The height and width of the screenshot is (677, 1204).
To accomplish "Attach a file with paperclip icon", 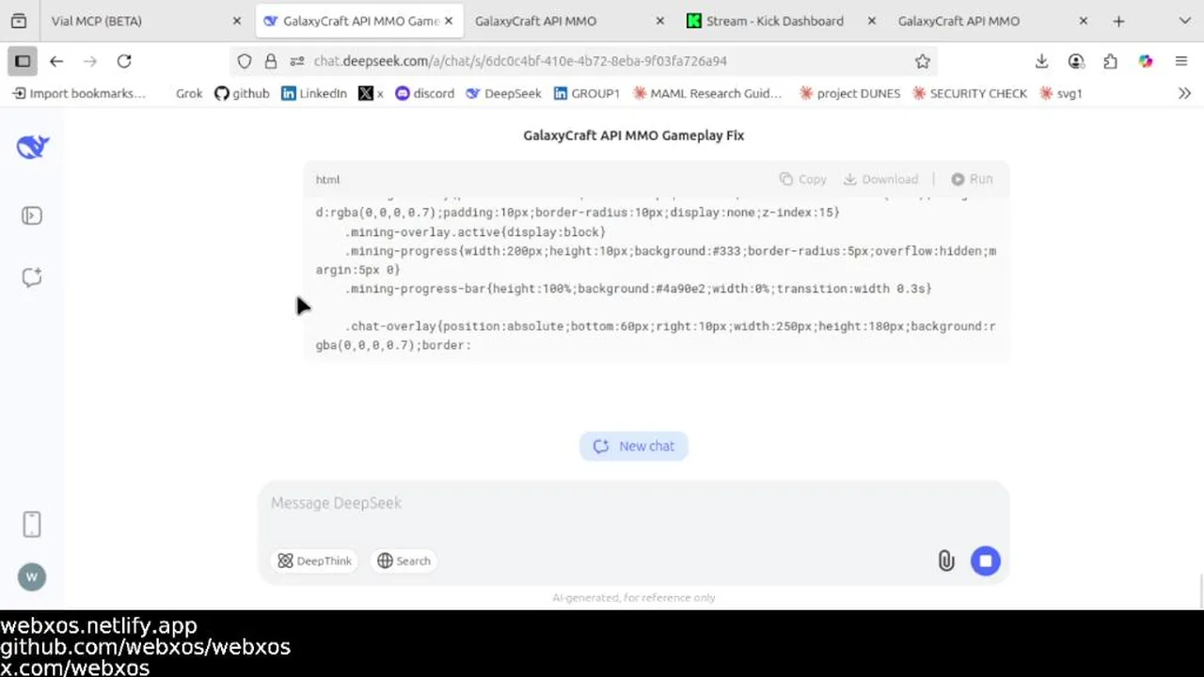I will coord(946,561).
